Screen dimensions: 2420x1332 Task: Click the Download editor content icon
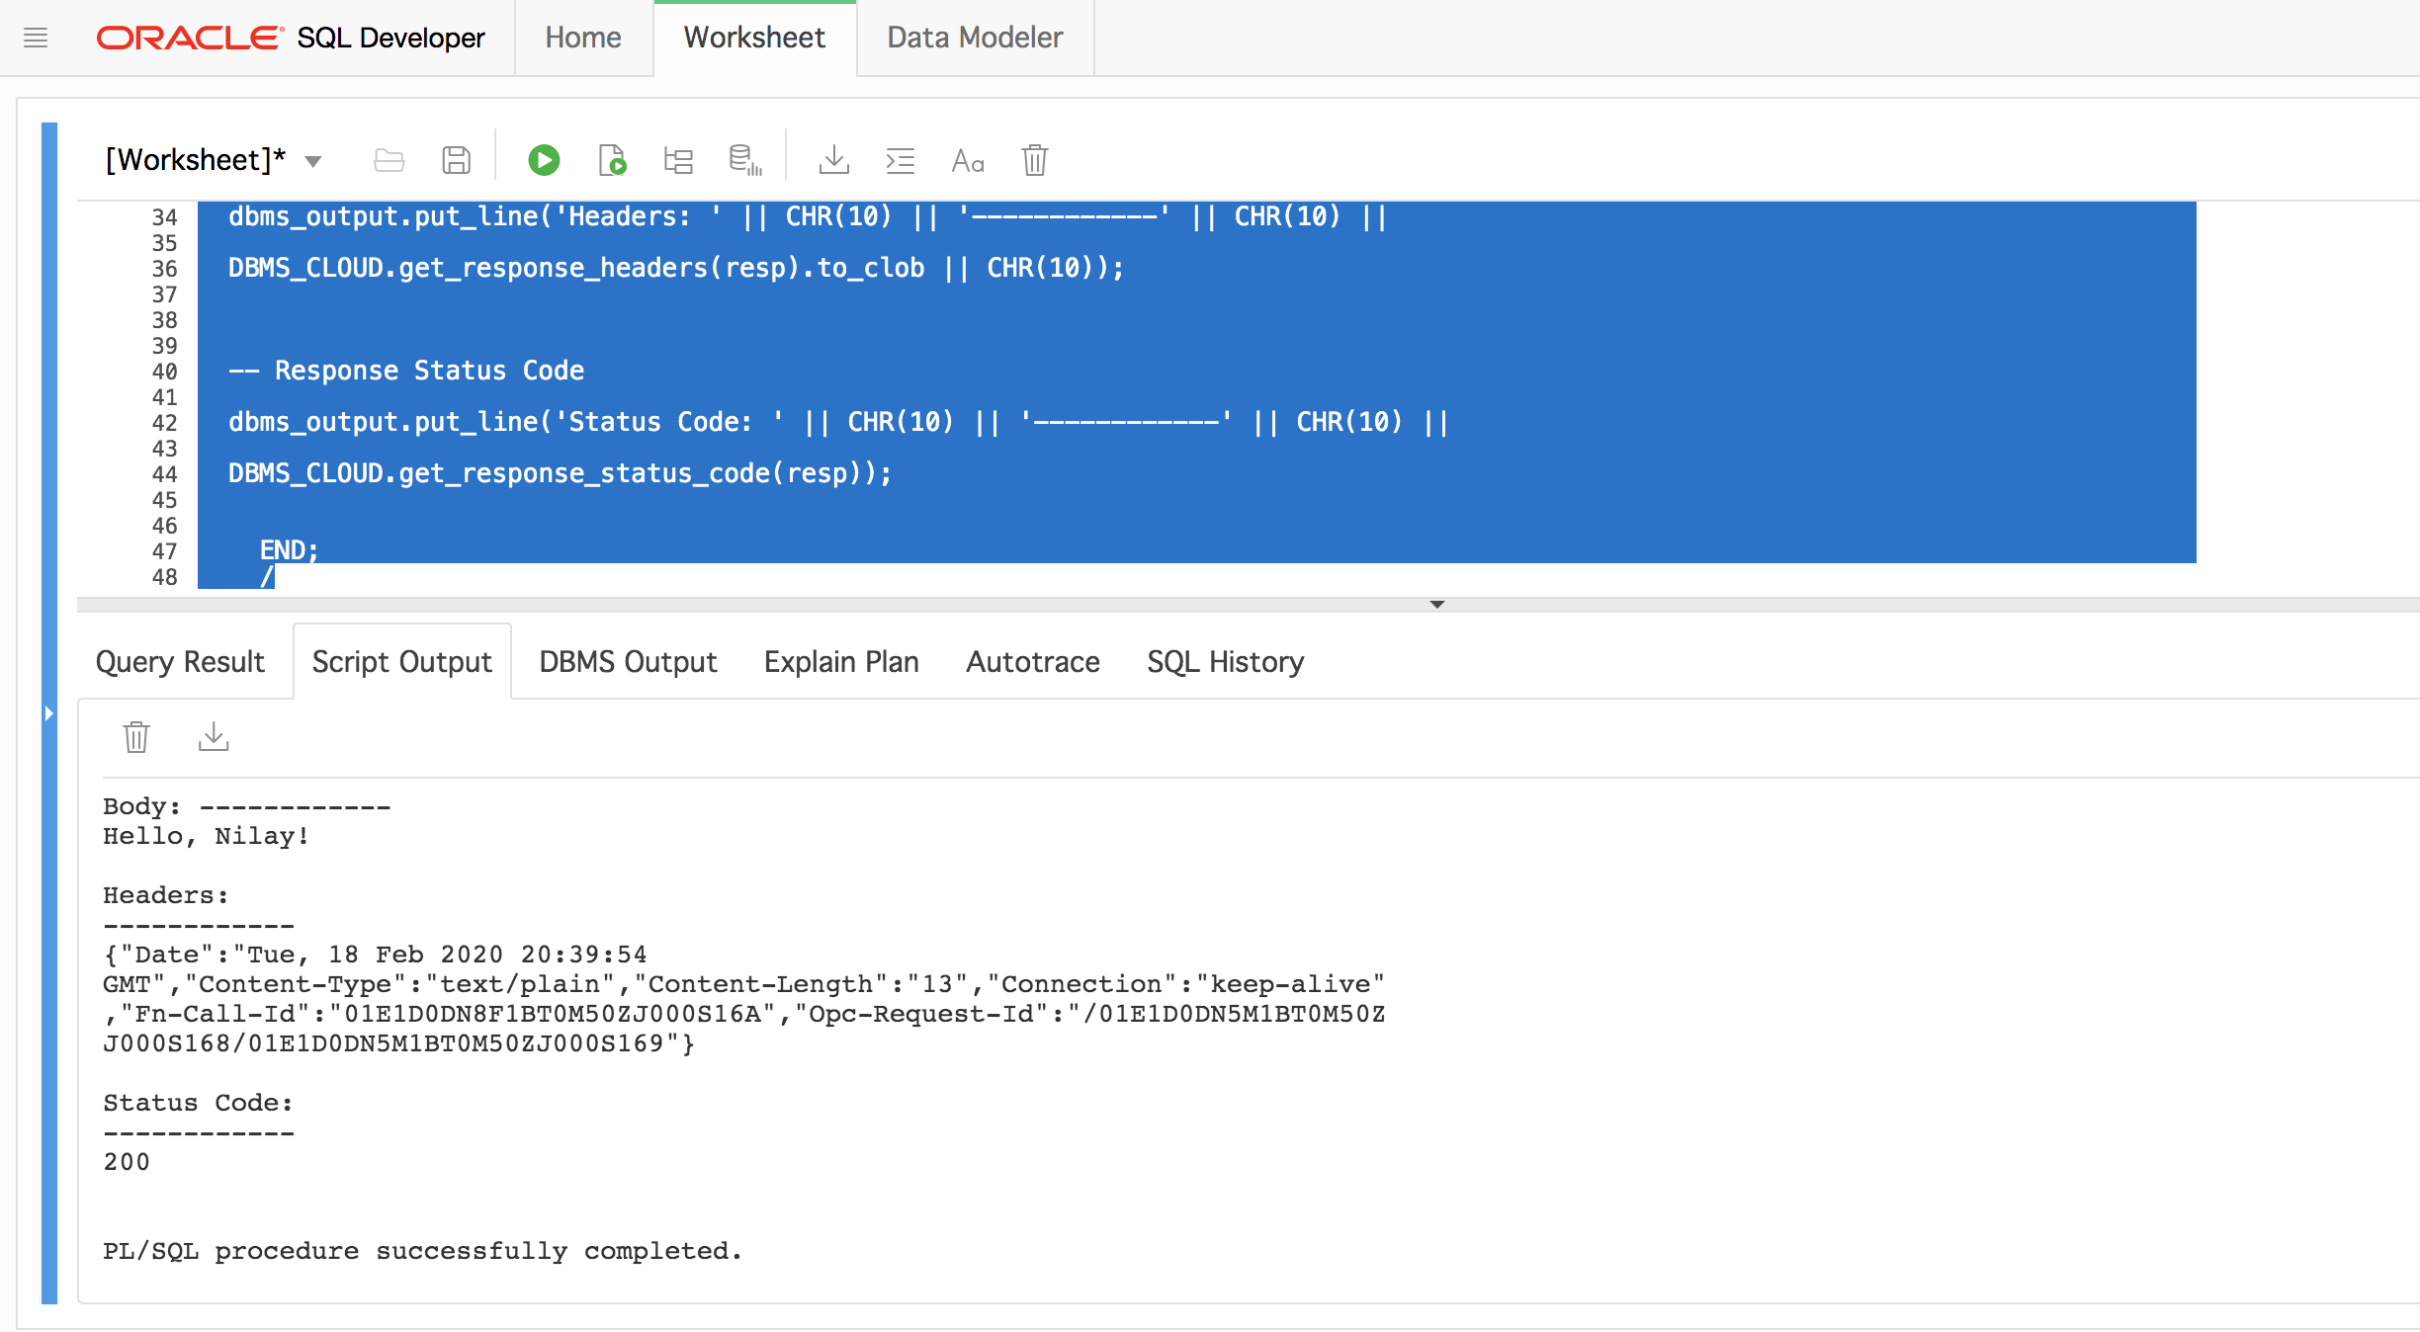[x=833, y=160]
